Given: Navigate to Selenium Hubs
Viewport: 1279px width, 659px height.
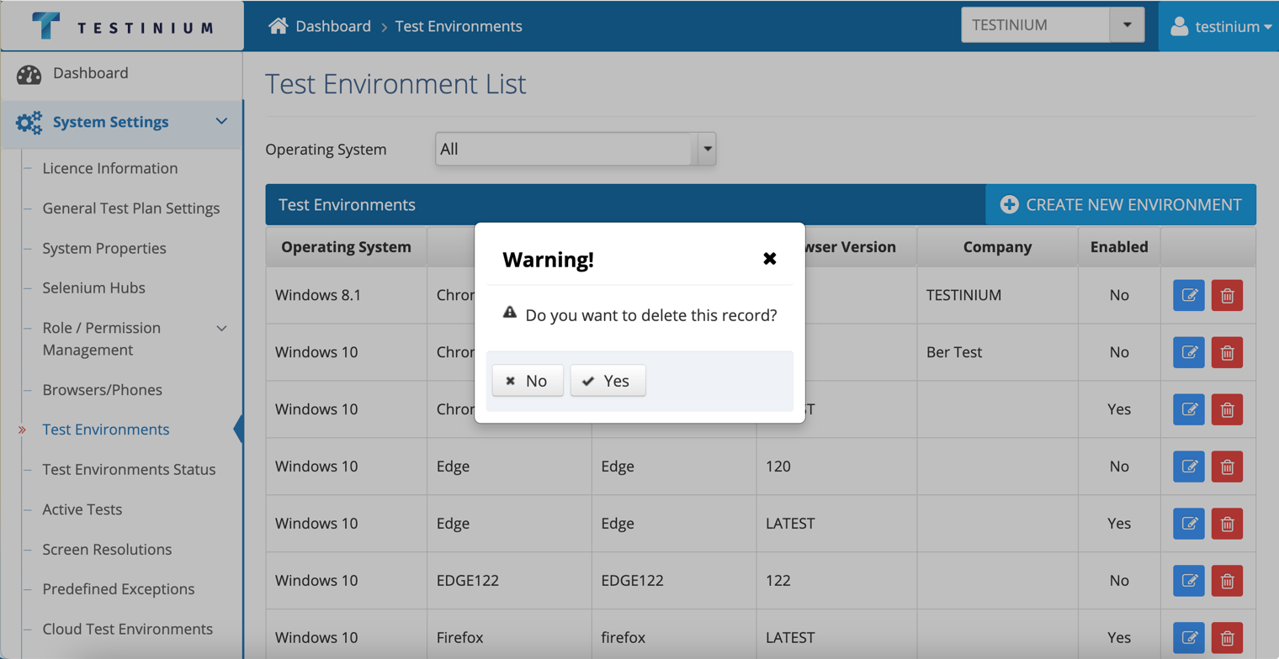Looking at the screenshot, I should point(94,287).
